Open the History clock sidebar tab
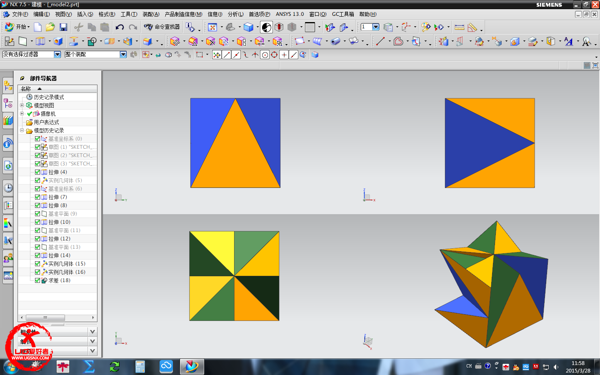The width and height of the screenshot is (600, 375). click(x=8, y=188)
